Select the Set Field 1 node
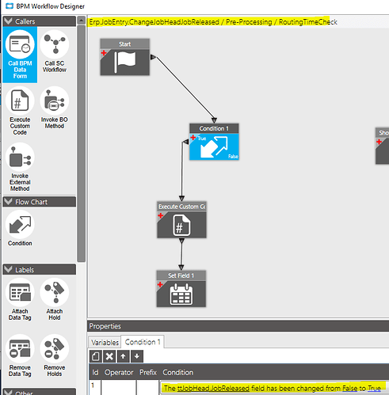This screenshot has height=395, width=389. (x=181, y=289)
